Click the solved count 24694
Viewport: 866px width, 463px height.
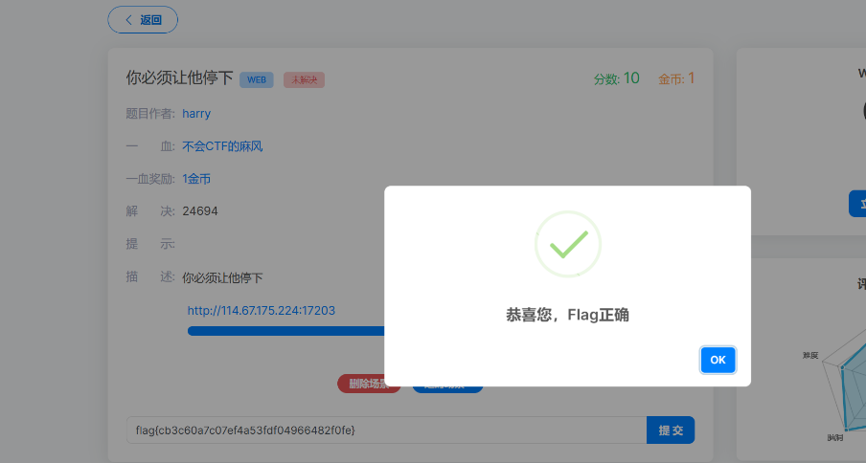click(x=200, y=211)
